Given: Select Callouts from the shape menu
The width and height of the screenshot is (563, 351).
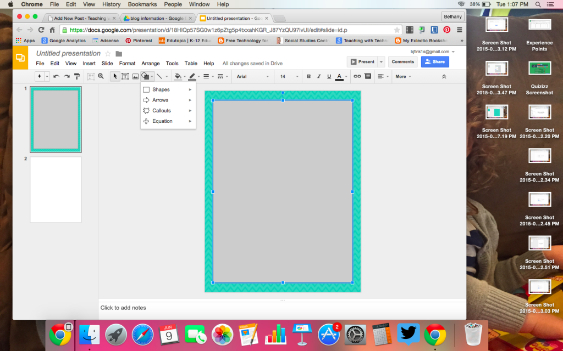Looking at the screenshot, I should 162,110.
